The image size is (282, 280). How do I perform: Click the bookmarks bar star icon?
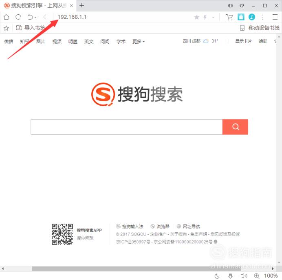(6, 28)
